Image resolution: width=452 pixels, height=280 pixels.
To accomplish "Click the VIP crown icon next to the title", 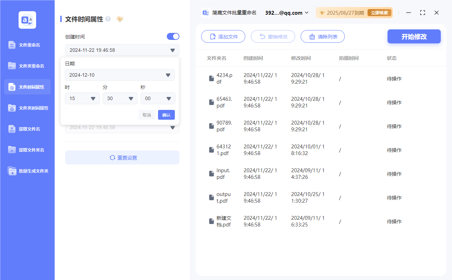I will (x=120, y=19).
